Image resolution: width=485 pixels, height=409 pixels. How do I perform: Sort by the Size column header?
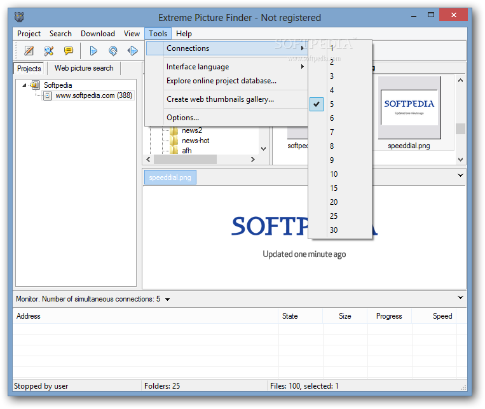coord(345,316)
